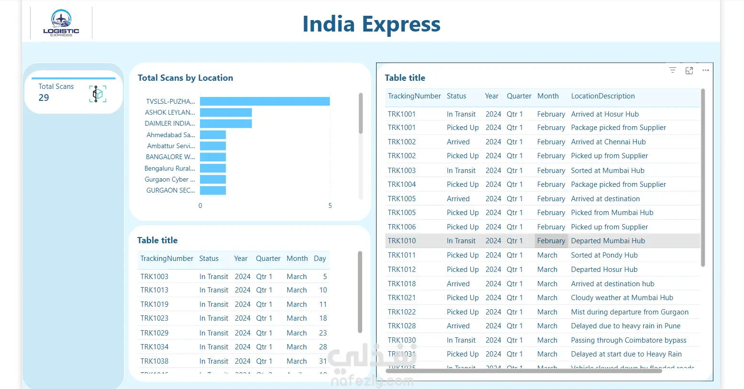The image size is (744, 389).
Task: Click the TRK1021 Cloudy weather at Mumbai Hub row
Action: 543,298
